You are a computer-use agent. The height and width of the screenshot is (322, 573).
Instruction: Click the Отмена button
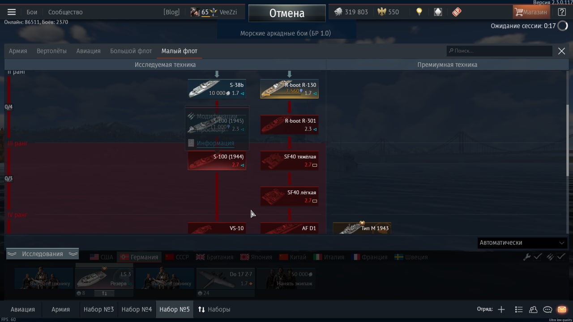click(287, 13)
